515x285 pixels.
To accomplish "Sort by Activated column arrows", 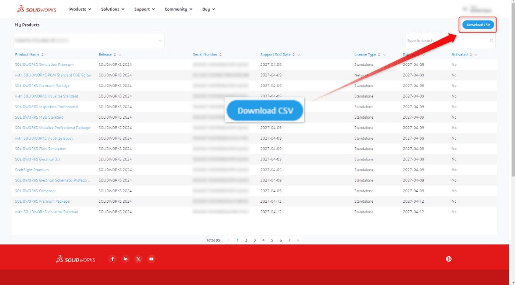I will [x=471, y=54].
